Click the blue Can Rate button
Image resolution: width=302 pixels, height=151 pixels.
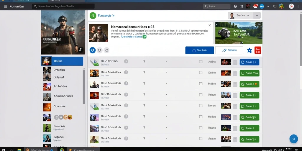(200, 50)
